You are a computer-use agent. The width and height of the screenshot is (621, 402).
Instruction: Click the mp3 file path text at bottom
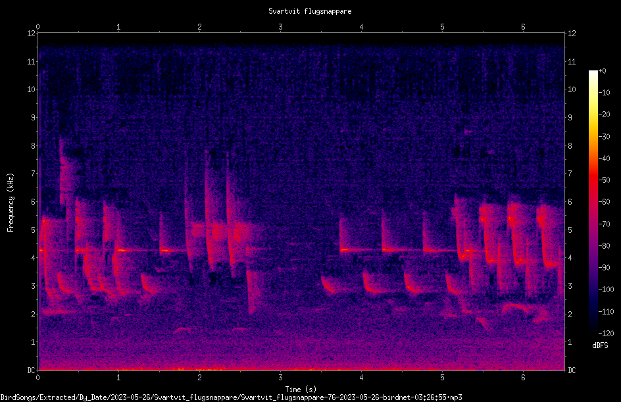click(231, 397)
